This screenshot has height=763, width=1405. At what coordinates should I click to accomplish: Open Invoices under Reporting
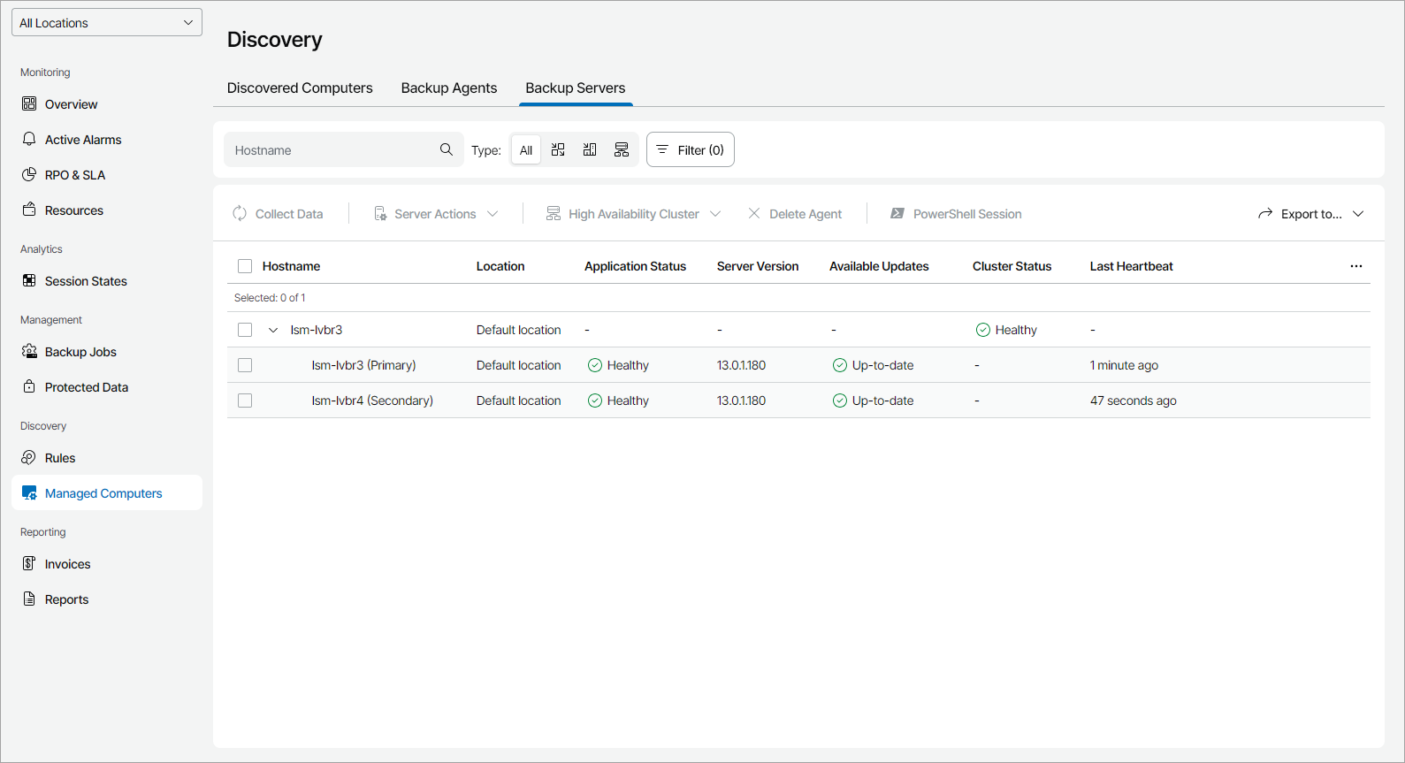coord(67,564)
